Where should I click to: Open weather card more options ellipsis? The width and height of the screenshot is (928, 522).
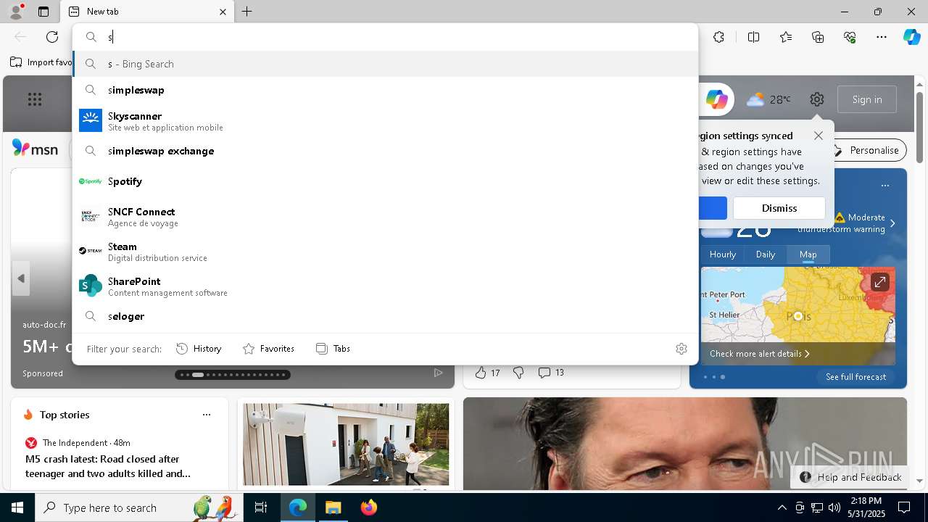[885, 186]
